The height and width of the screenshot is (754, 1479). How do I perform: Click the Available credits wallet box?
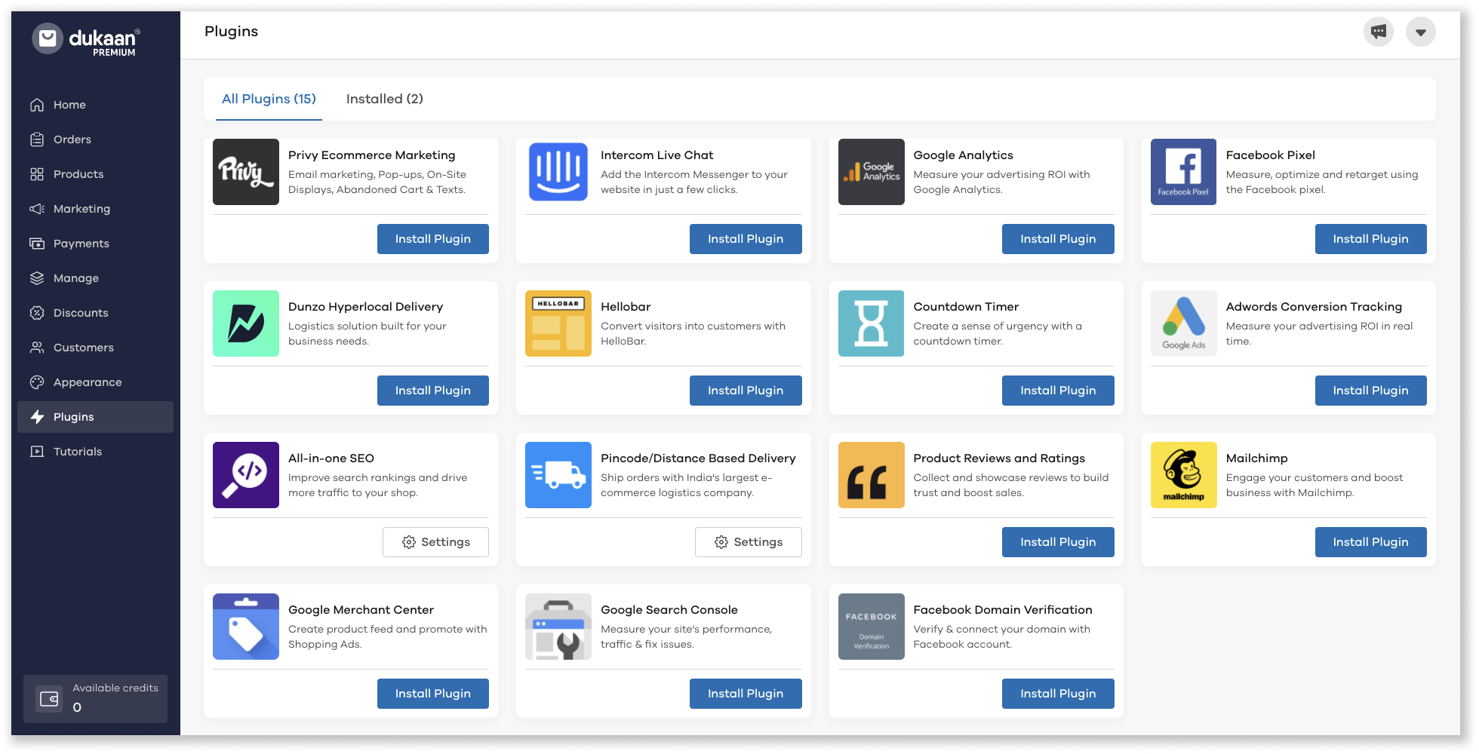tap(95, 698)
